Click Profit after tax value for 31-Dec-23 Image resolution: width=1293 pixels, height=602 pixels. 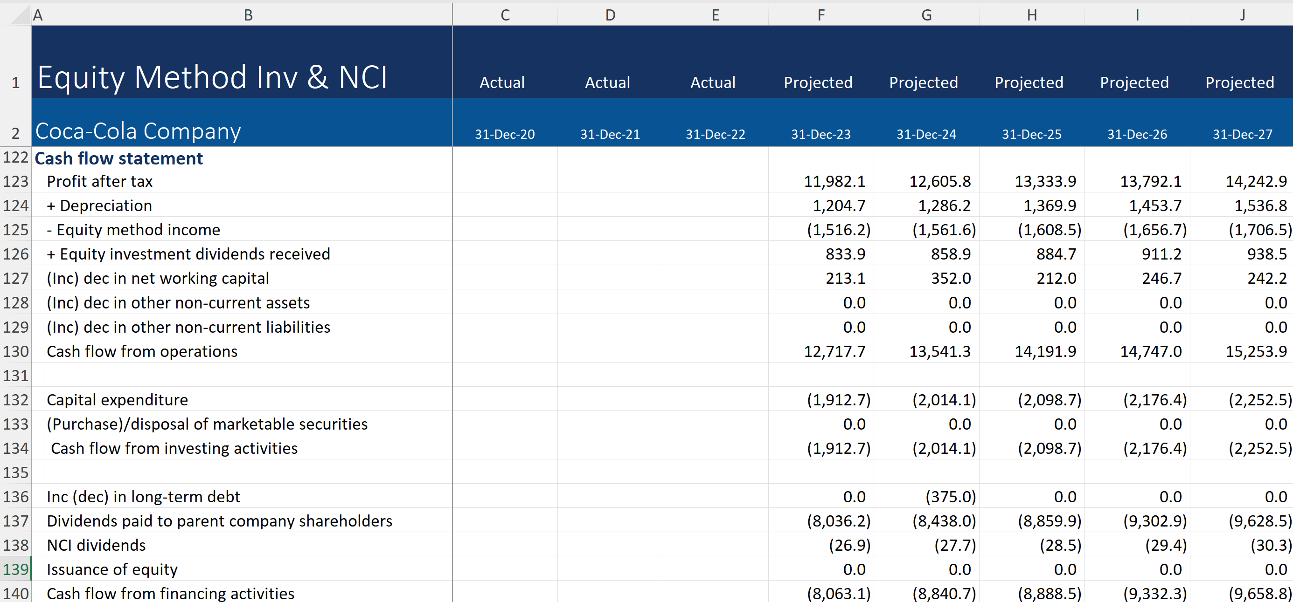[834, 181]
